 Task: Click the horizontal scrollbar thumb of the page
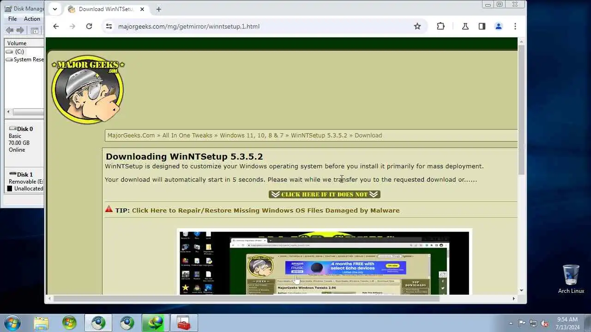click(247, 298)
